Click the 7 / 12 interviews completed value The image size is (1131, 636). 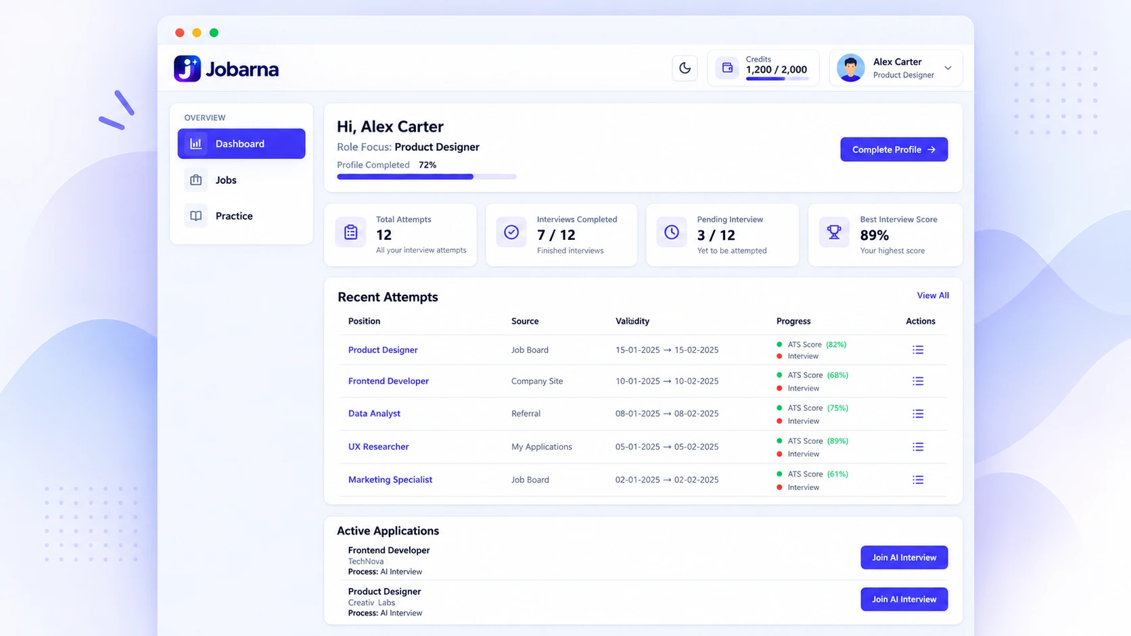[556, 235]
